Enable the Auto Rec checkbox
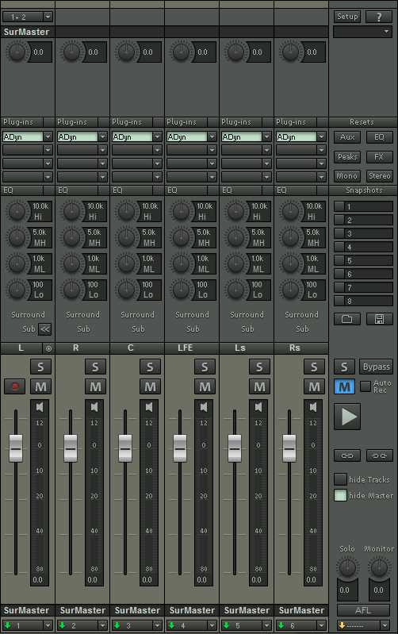The width and height of the screenshot is (398, 634). click(x=365, y=386)
